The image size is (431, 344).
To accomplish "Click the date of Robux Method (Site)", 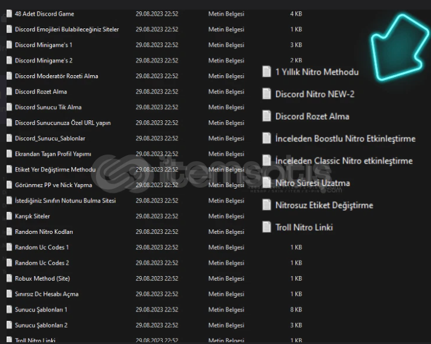I will click(x=157, y=278).
